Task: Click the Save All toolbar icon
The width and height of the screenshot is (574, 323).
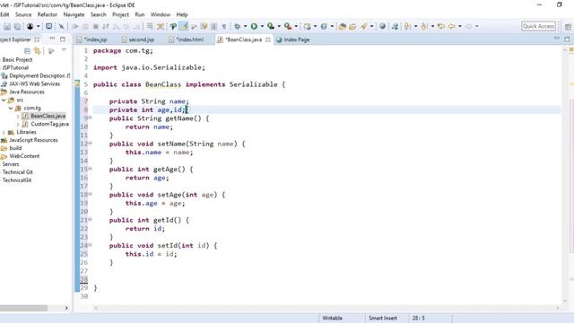Action: [x=17, y=26]
